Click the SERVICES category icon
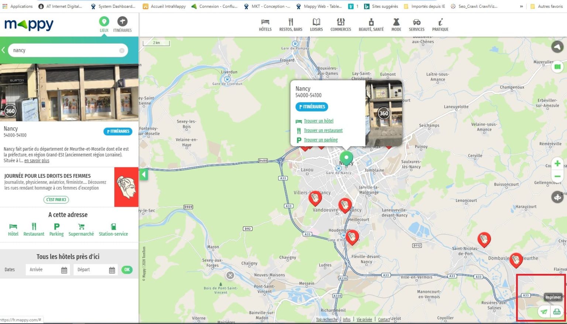 (416, 24)
